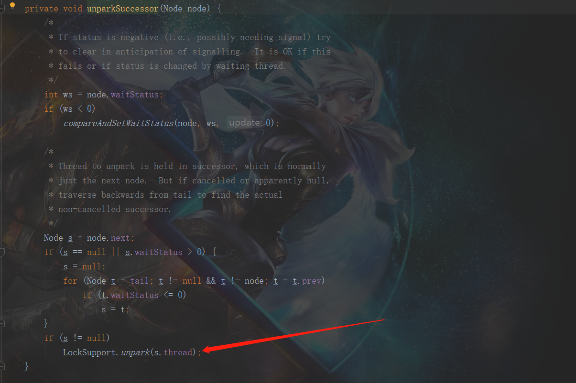This screenshot has height=383, width=576.
Task: Click 'node.next' field reference
Action: [108, 238]
